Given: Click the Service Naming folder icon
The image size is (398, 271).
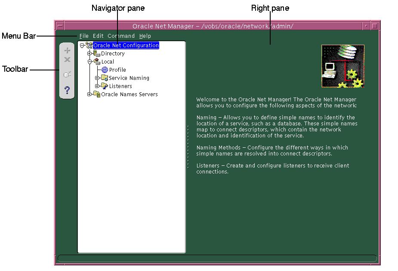Looking at the screenshot, I should 105,78.
